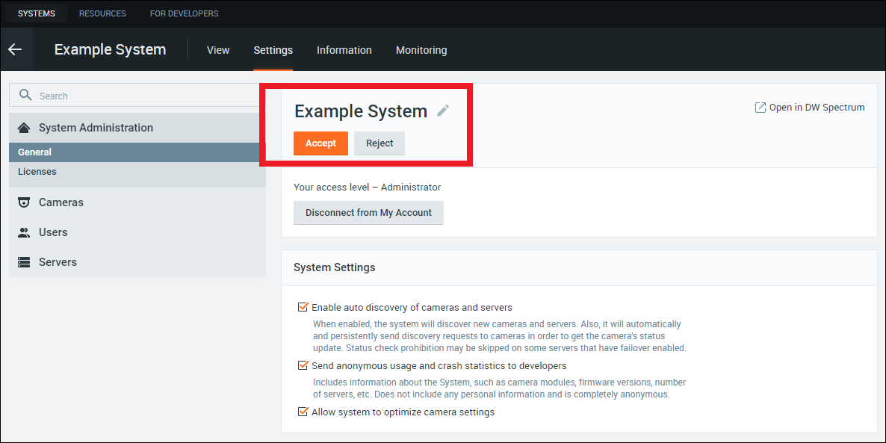The image size is (886, 443).
Task: Click the Servers stack icon
Action: tap(24, 262)
